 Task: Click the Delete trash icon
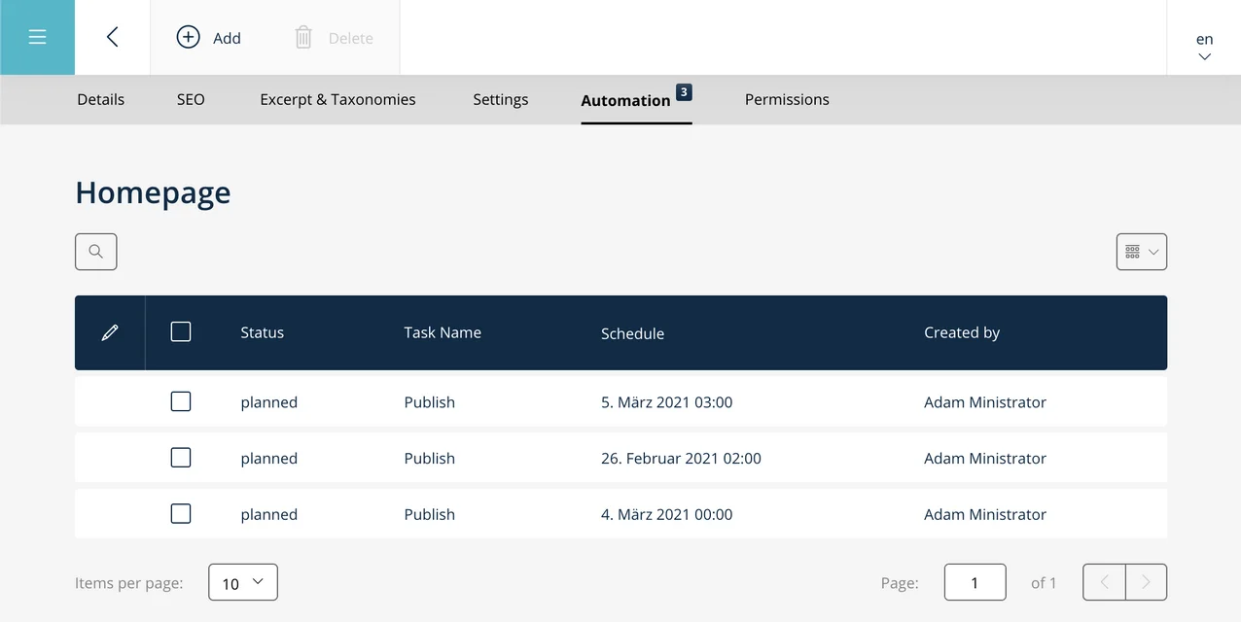tap(303, 38)
